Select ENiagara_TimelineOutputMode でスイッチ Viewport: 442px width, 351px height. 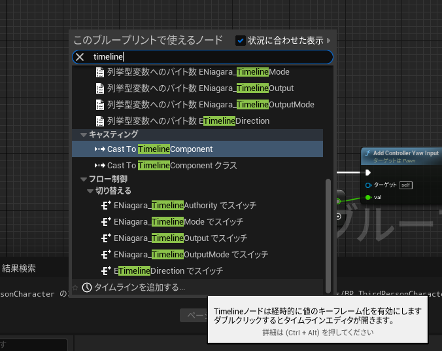click(x=197, y=255)
